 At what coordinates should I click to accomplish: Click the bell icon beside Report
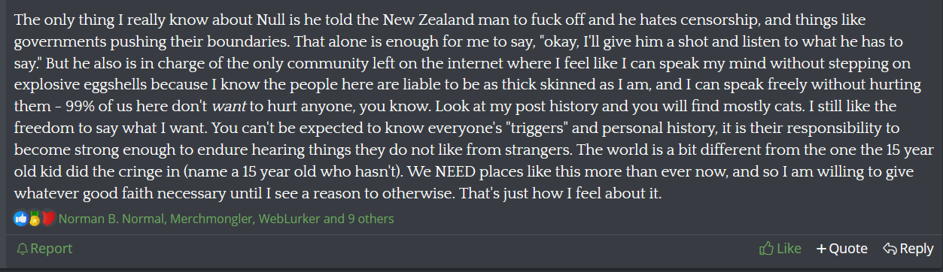23,249
